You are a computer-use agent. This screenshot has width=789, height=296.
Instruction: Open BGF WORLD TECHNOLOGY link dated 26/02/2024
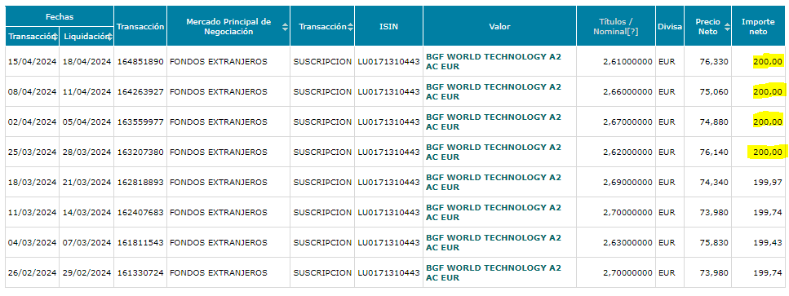coord(493,272)
